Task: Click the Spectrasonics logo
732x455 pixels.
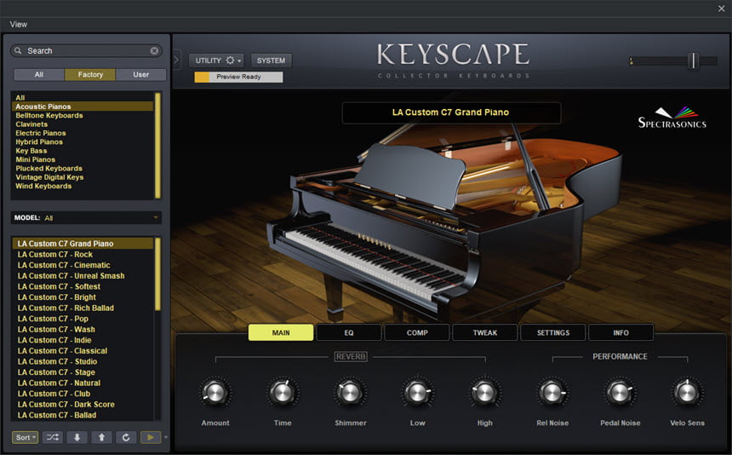Action: (x=672, y=118)
